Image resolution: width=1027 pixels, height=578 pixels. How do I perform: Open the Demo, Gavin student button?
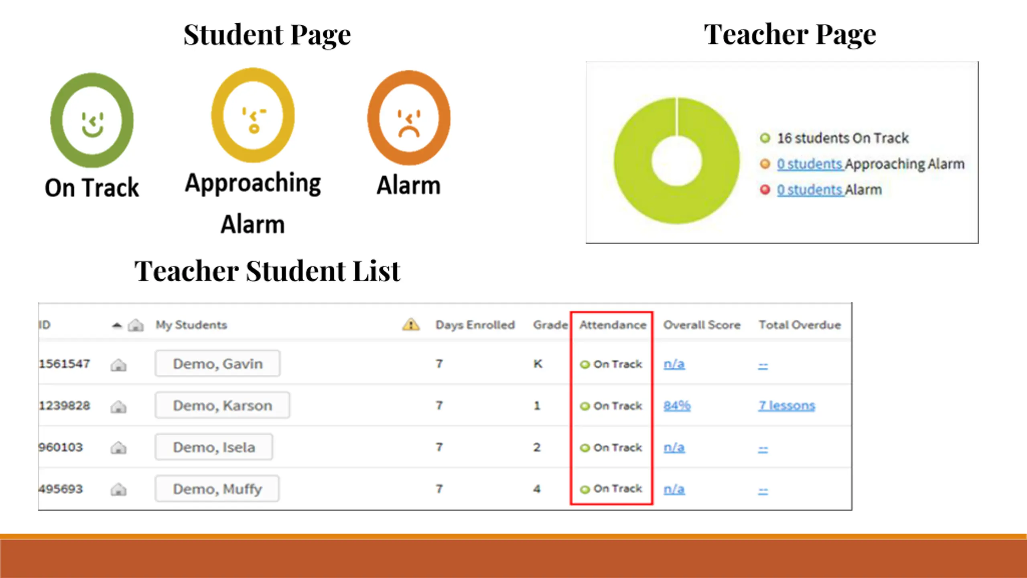(x=217, y=364)
